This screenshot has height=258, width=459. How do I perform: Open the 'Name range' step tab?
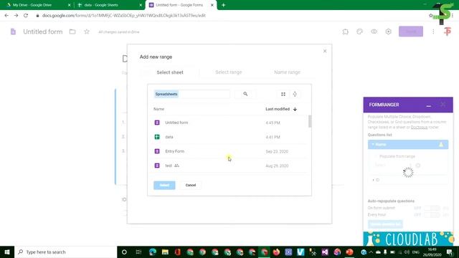[287, 72]
